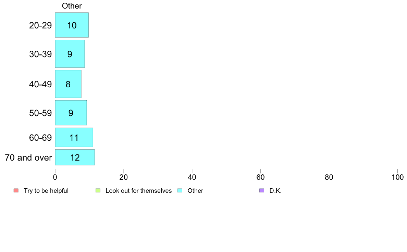
Task: Click the purple D.K. legend swatch
Action: point(262,190)
